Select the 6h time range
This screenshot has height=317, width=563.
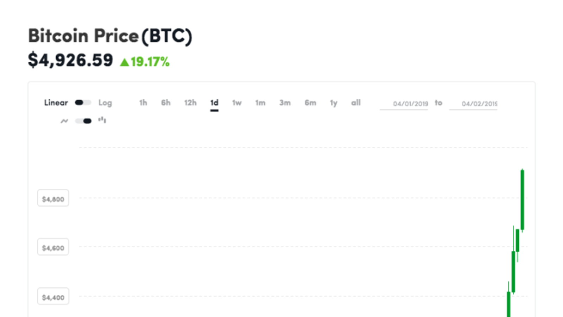[x=166, y=103]
